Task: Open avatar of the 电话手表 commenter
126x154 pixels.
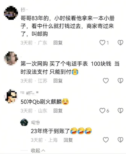Action: pyautogui.click(x=11, y=58)
